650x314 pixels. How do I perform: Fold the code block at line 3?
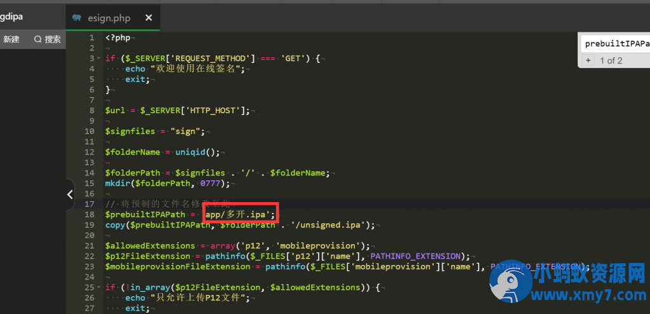(99, 58)
